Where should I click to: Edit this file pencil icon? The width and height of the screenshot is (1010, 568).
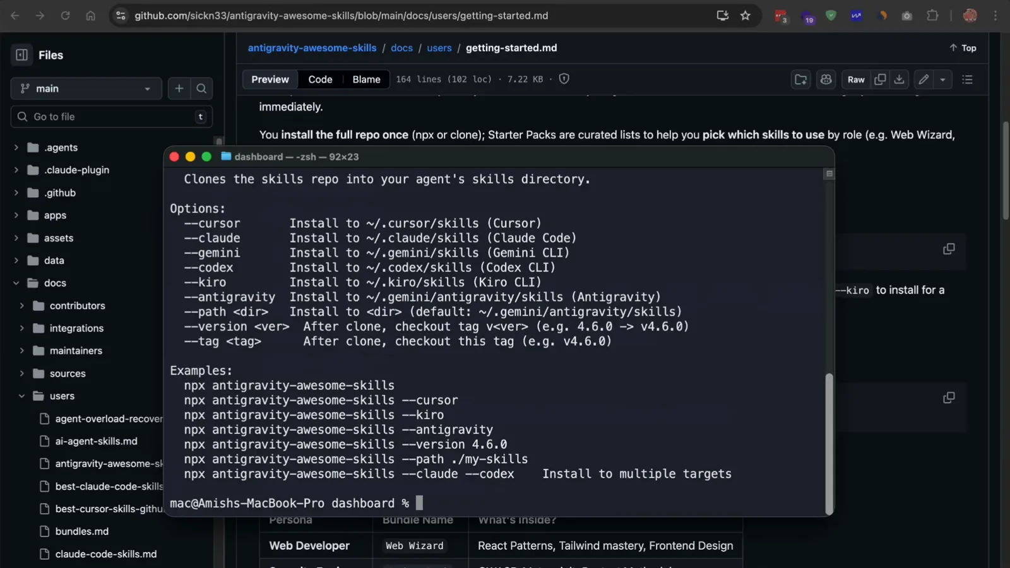click(x=924, y=80)
